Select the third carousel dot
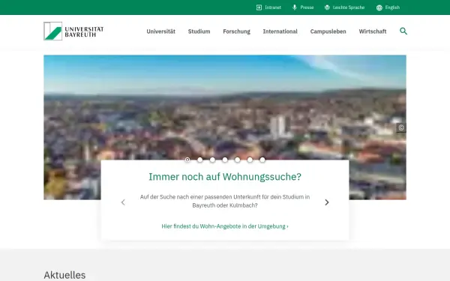 [x=212, y=160]
